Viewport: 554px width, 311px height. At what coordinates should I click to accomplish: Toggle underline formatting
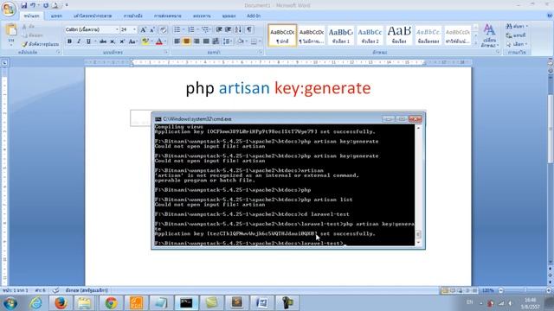88,41
